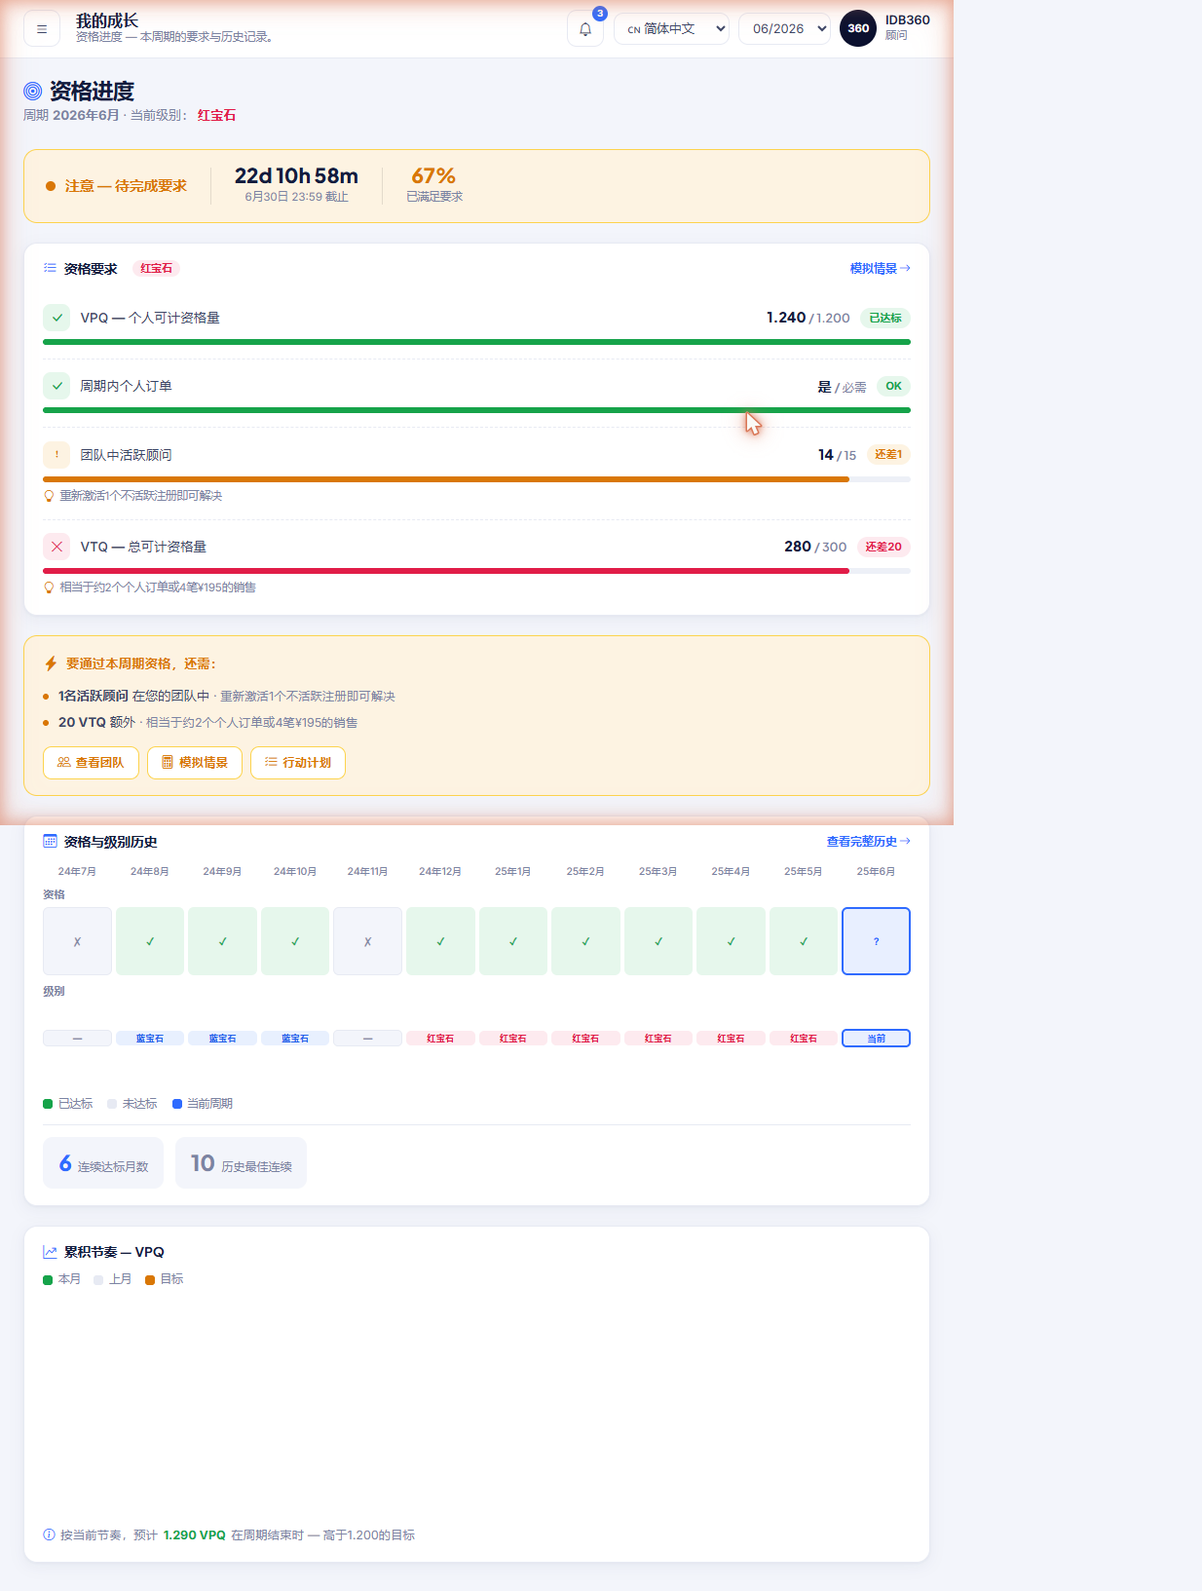The image size is (1202, 1591).
Task: Select the 25年5月 qualification cell
Action: (x=804, y=941)
